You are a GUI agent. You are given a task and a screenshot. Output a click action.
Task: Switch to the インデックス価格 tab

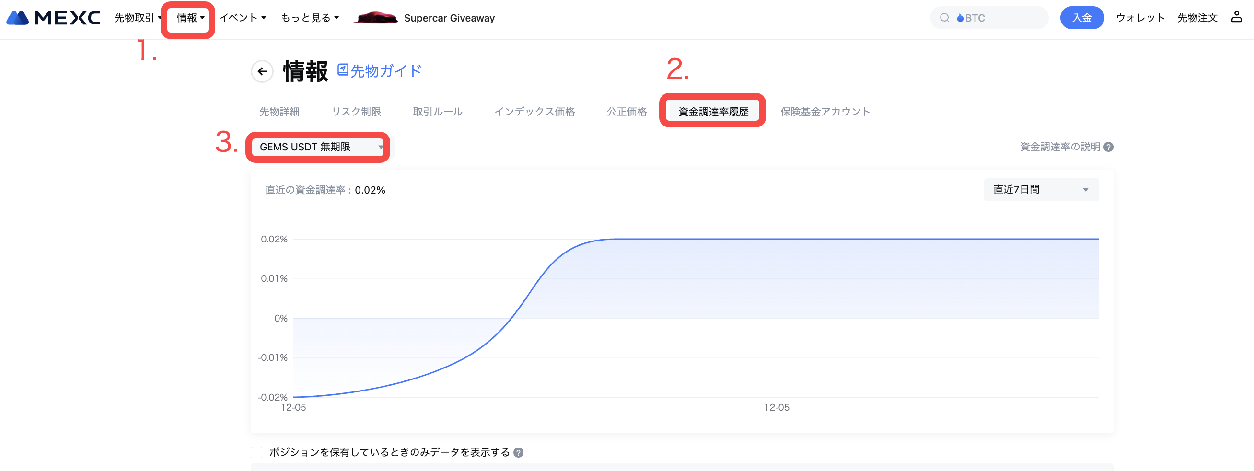[534, 112]
